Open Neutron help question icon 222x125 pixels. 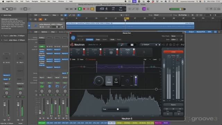[x=174, y=45]
